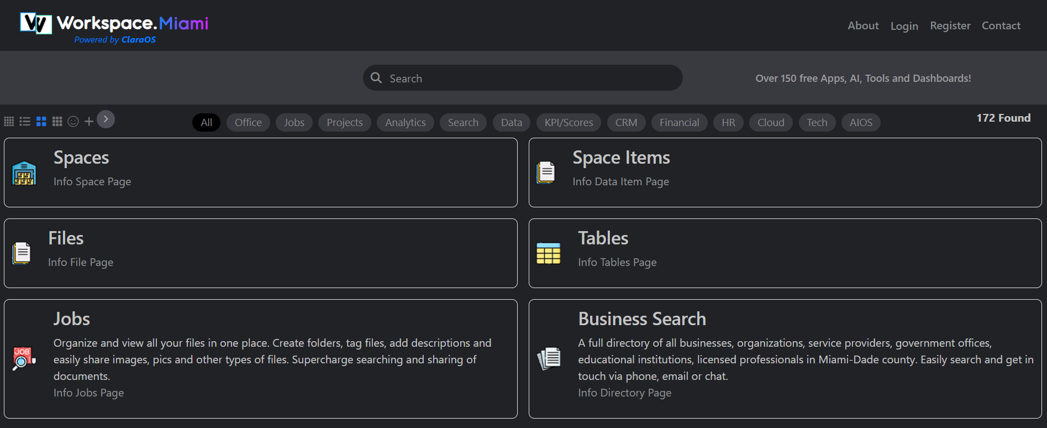Viewport: 1047px width, 428px height.
Task: Open the Login link in header
Action: 904,26
